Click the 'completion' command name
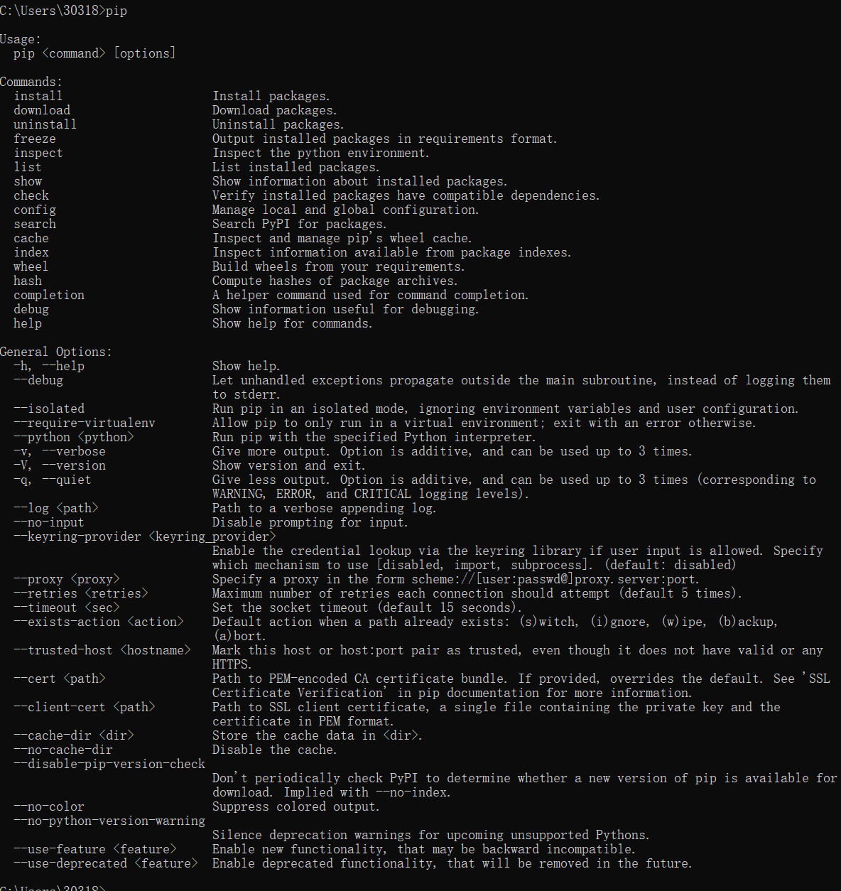841x891 pixels. click(x=48, y=295)
